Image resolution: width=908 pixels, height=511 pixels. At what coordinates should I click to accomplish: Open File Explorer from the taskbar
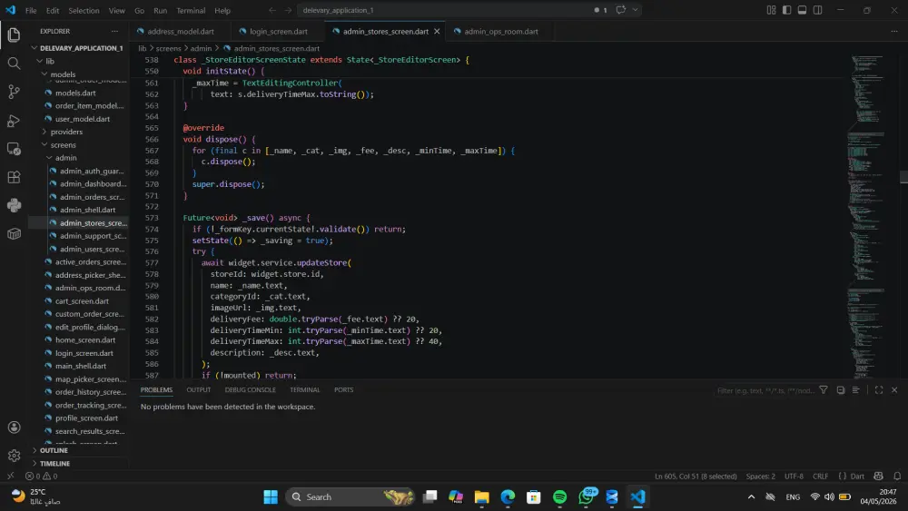pos(482,497)
